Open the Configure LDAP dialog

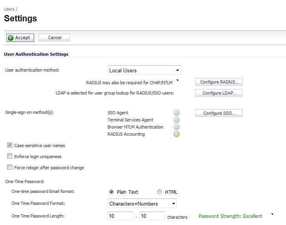pos(219,93)
